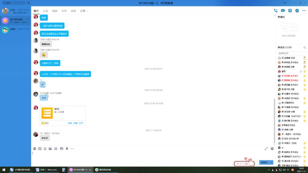This screenshot has width=308, height=173.
Task: Click 打开 on the 接龙 card
Action: 81,123
